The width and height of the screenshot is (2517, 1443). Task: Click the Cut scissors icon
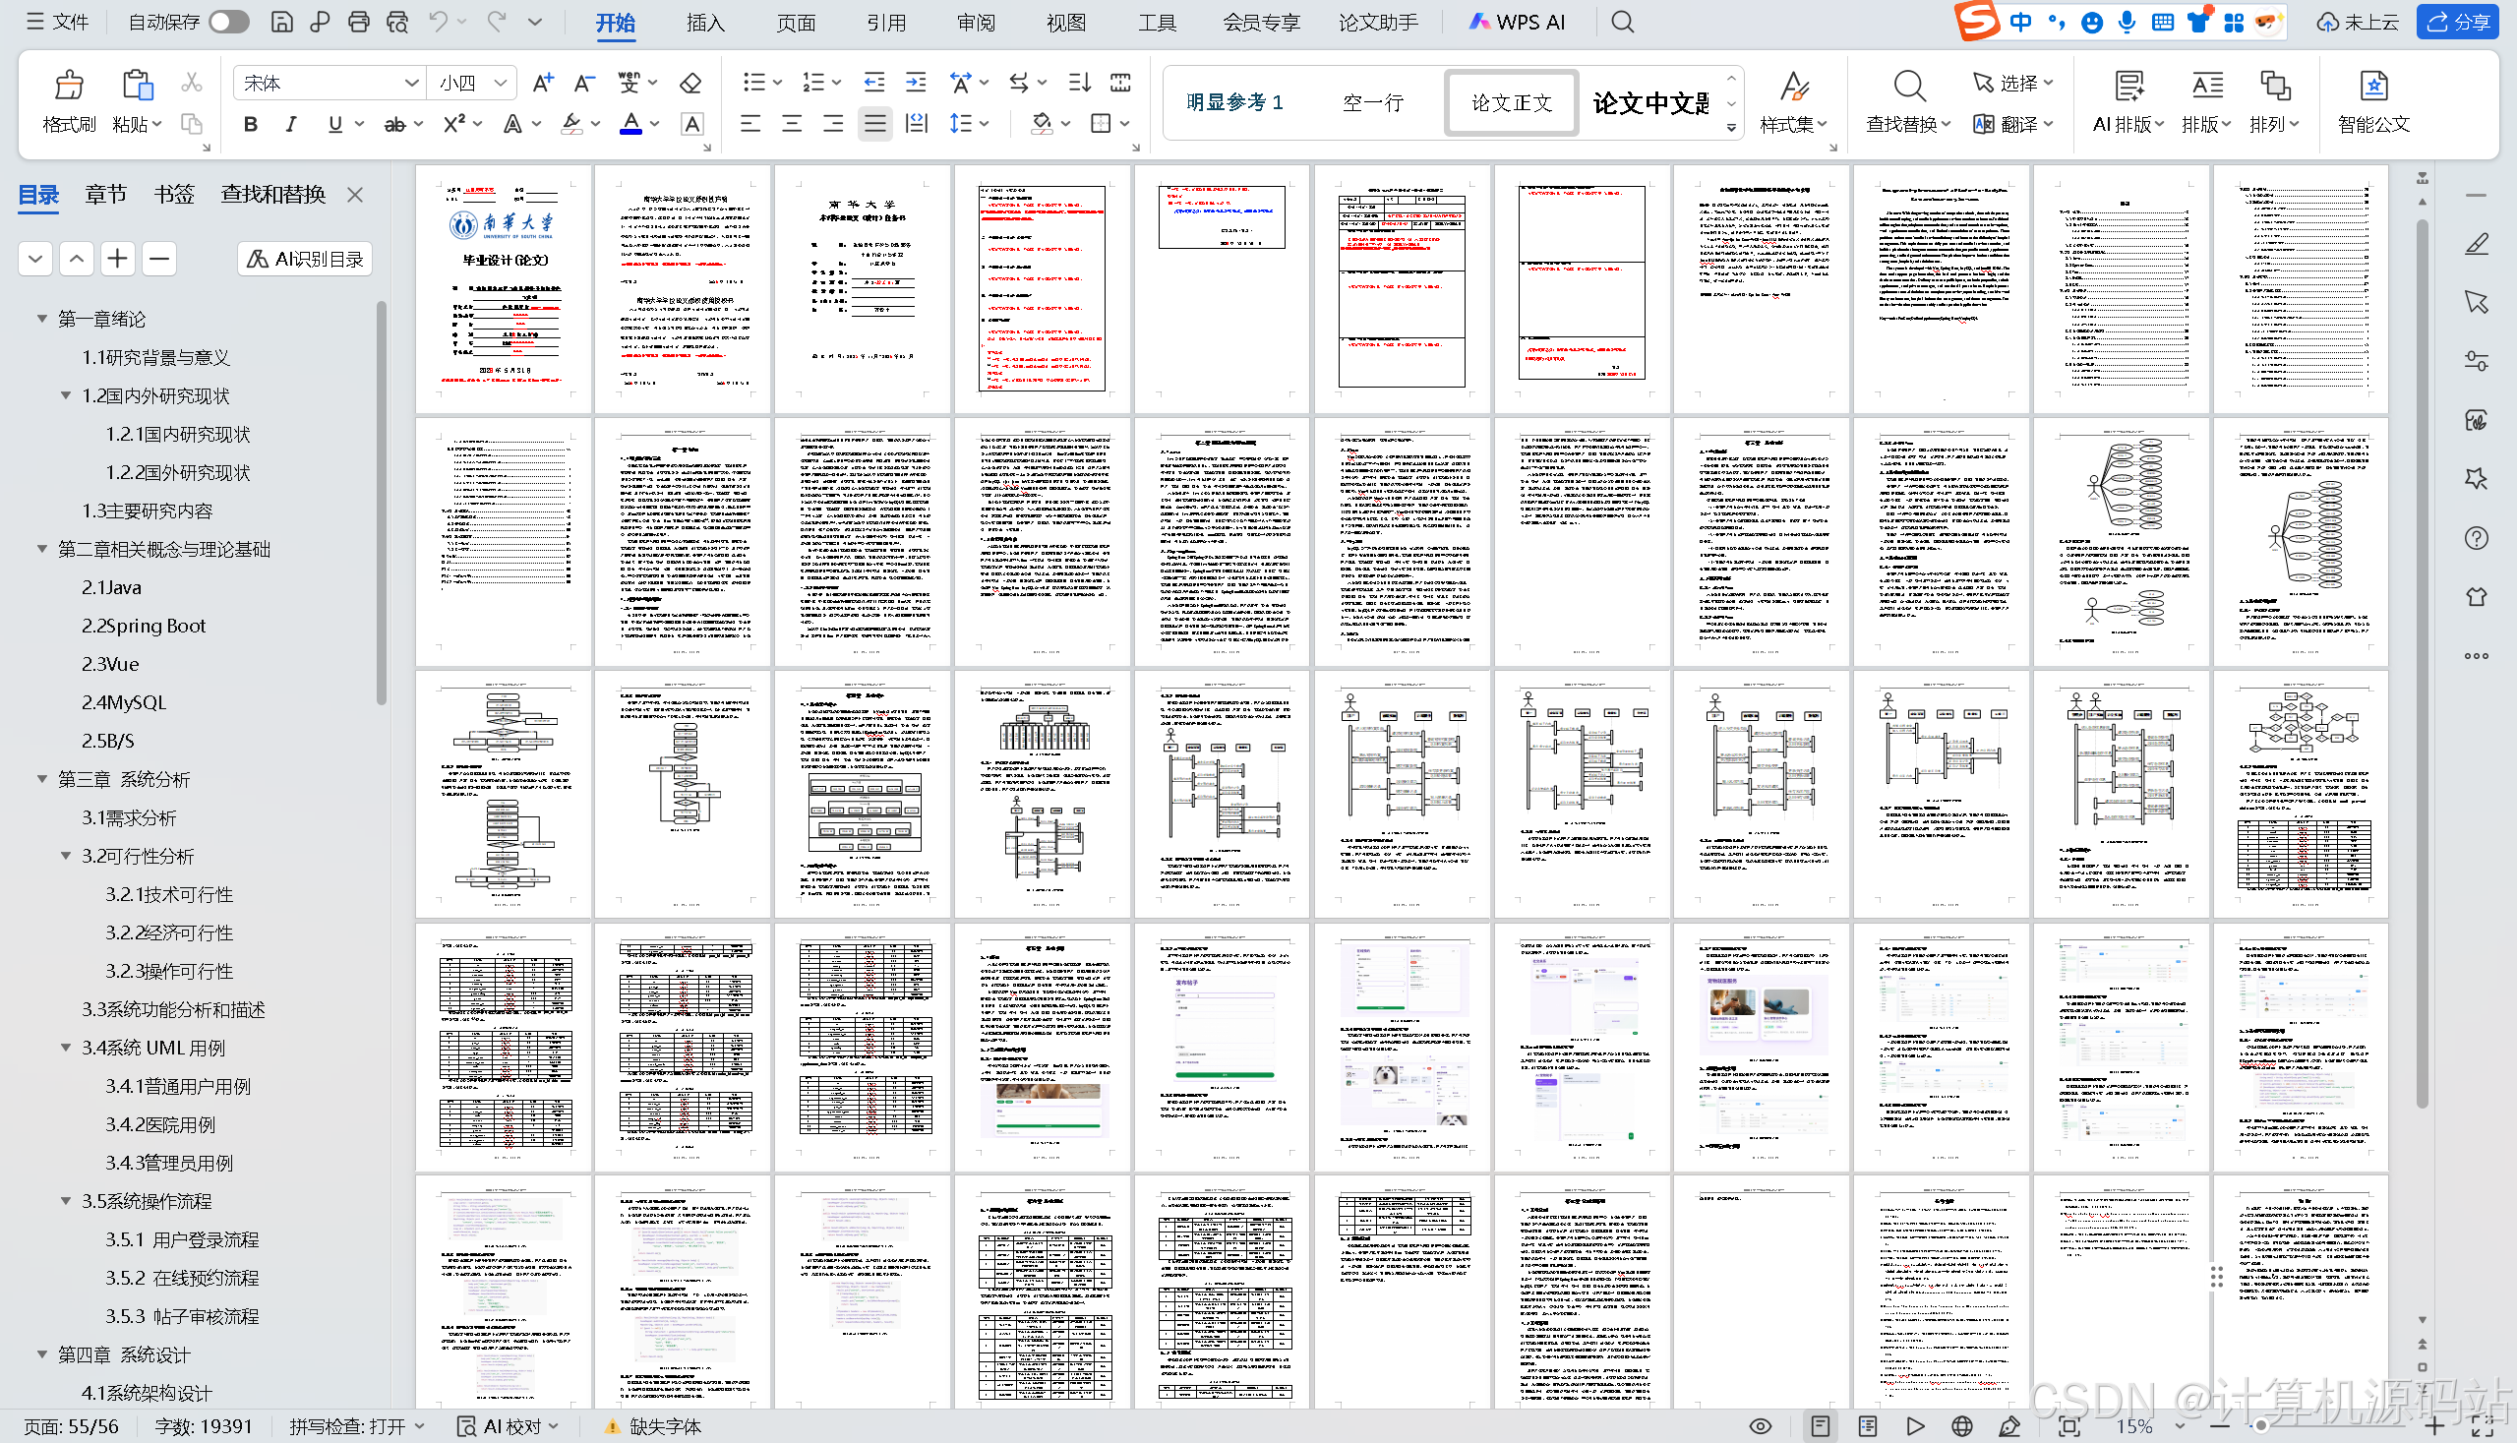(192, 83)
